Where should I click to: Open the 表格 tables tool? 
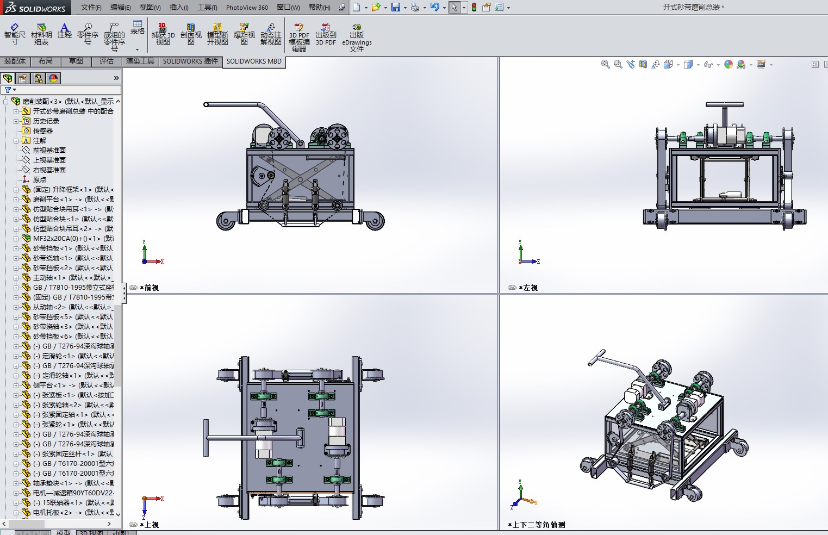click(x=138, y=28)
